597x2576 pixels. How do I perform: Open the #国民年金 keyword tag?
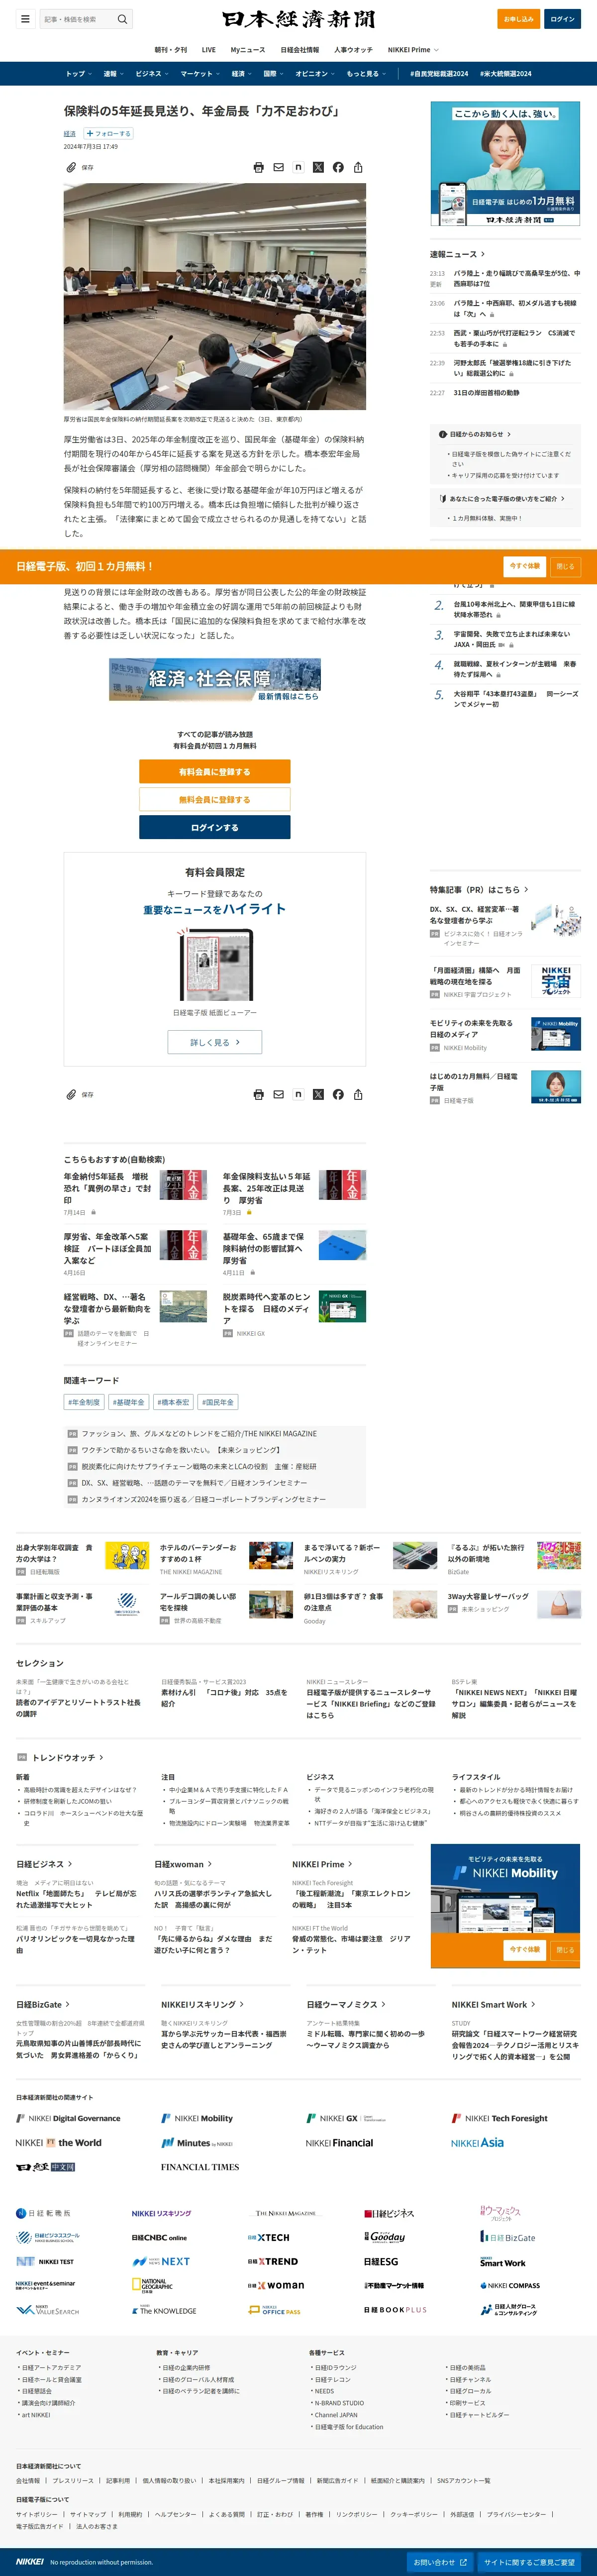point(218,1402)
